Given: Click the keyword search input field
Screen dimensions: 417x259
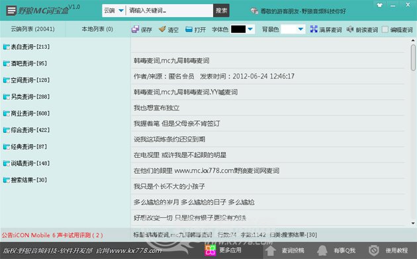Looking at the screenshot, I should [x=169, y=11].
